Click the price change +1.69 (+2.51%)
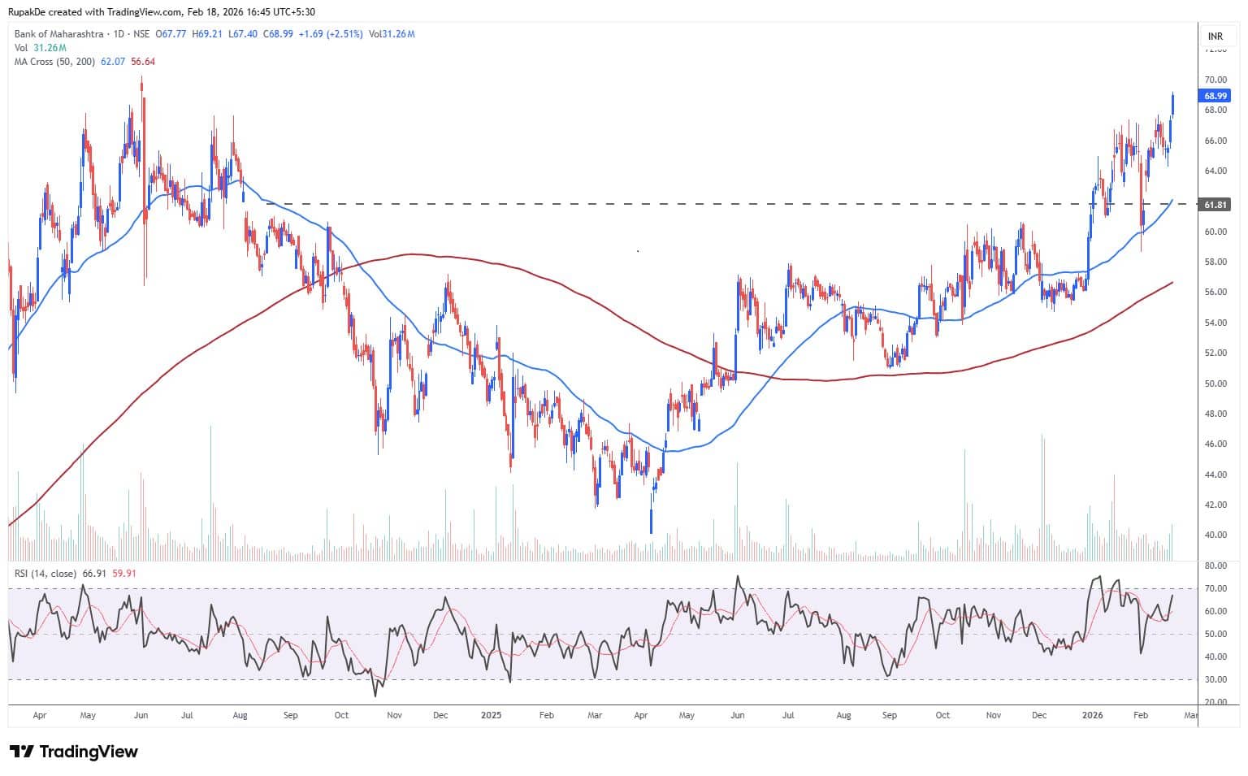Viewport: 1248px width, 776px height. [331, 34]
